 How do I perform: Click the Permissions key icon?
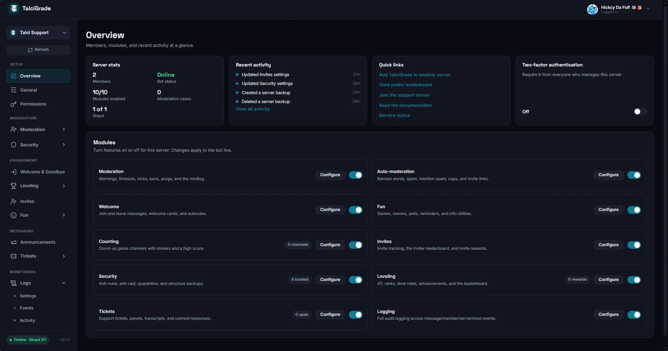[14, 104]
